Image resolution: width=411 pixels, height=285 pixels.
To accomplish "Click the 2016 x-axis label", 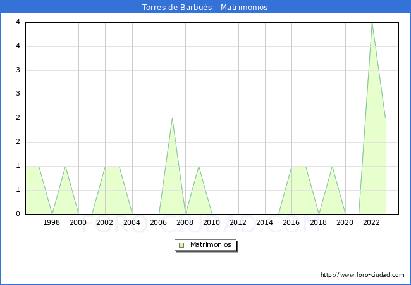I will [291, 222].
